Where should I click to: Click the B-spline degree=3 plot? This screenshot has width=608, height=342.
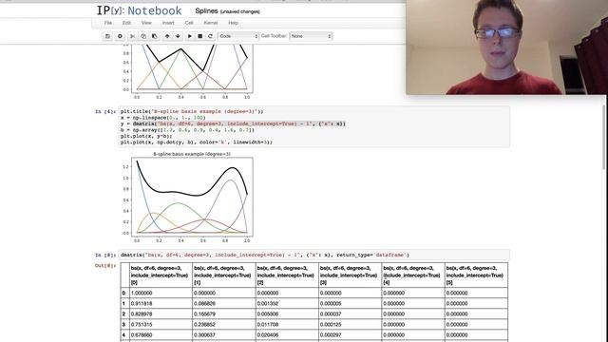click(187, 198)
